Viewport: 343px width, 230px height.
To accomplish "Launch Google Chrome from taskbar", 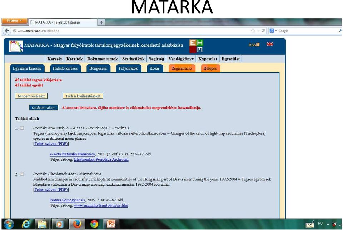I will pos(94,224).
